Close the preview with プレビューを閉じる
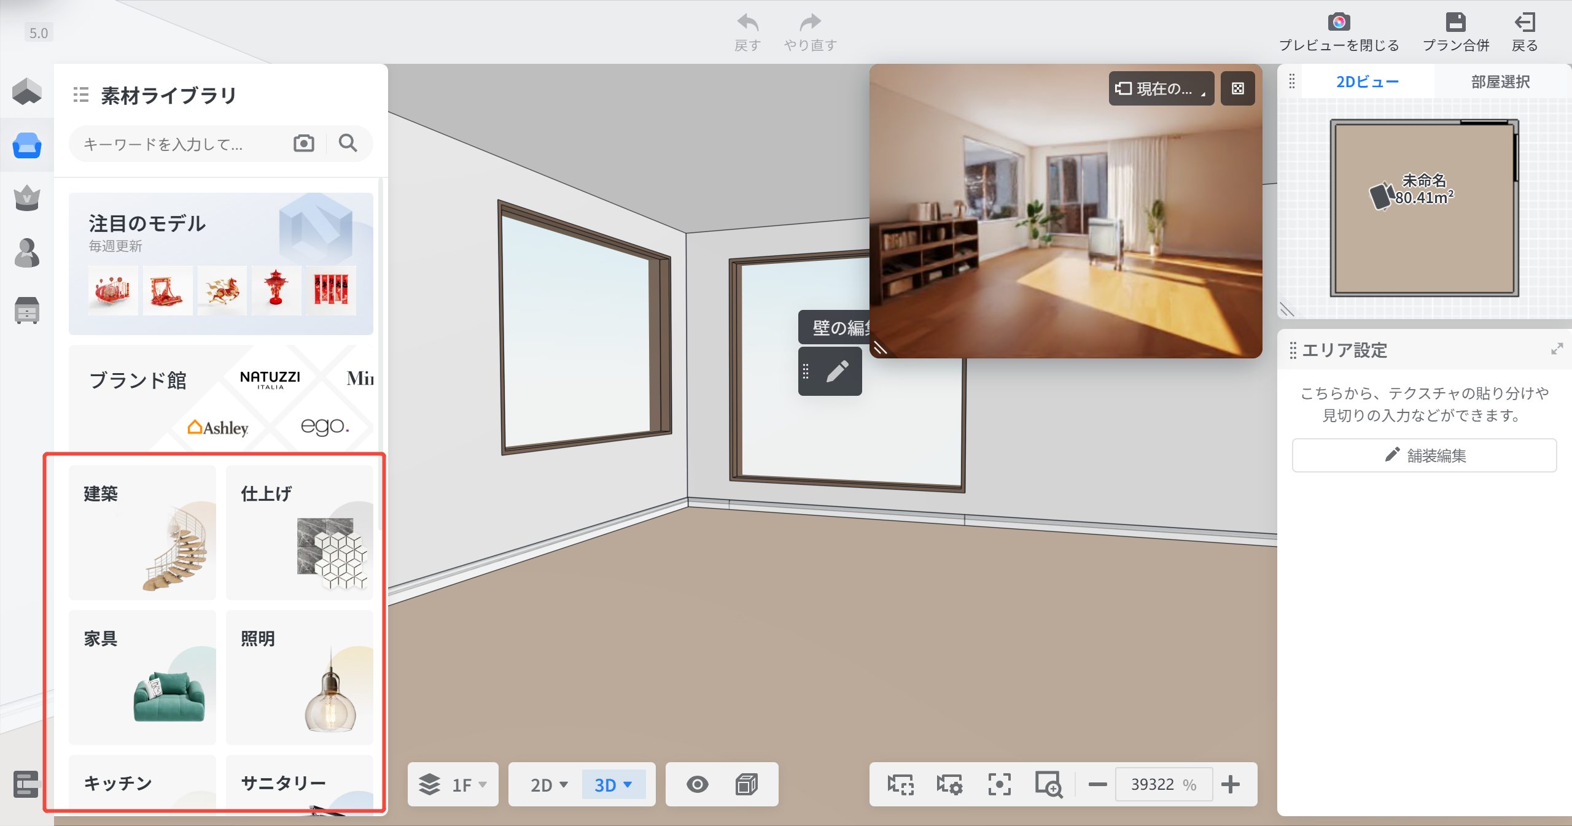Image resolution: width=1572 pixels, height=826 pixels. tap(1339, 32)
